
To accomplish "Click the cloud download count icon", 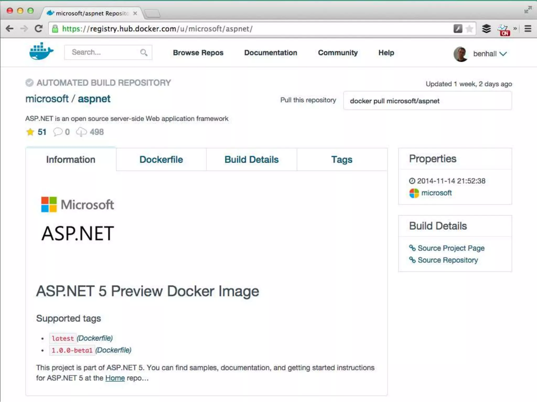I will click(82, 132).
